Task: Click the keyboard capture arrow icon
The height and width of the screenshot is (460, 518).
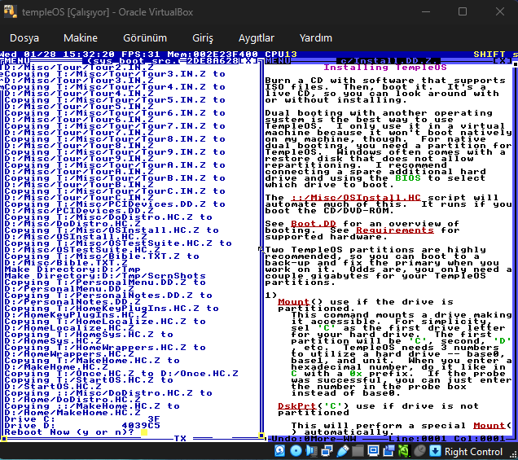Action: coord(435,451)
